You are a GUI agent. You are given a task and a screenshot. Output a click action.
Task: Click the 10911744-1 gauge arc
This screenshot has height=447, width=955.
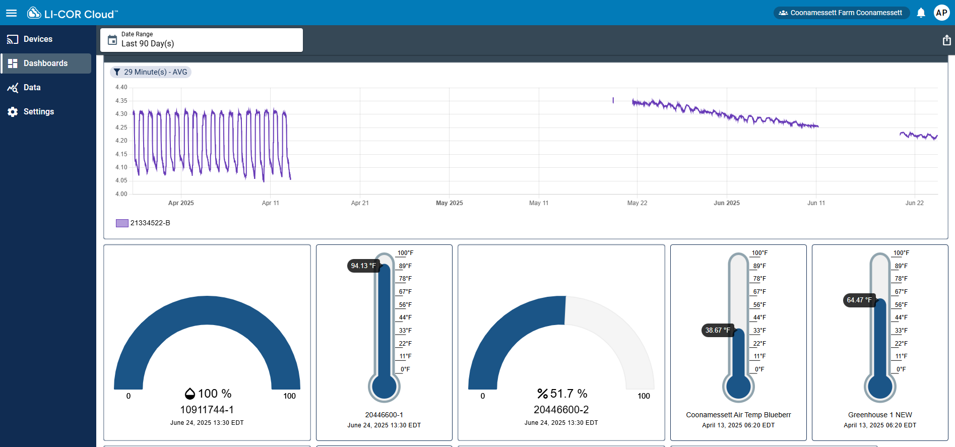pos(207,310)
